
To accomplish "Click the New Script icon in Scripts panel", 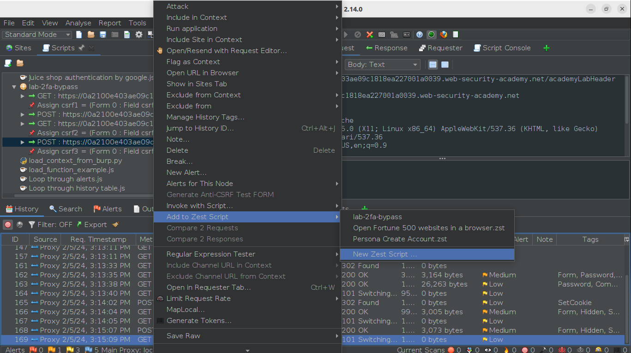I will pos(8,63).
